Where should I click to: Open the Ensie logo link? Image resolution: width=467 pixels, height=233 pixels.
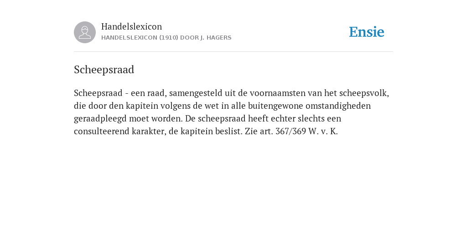(x=367, y=32)
